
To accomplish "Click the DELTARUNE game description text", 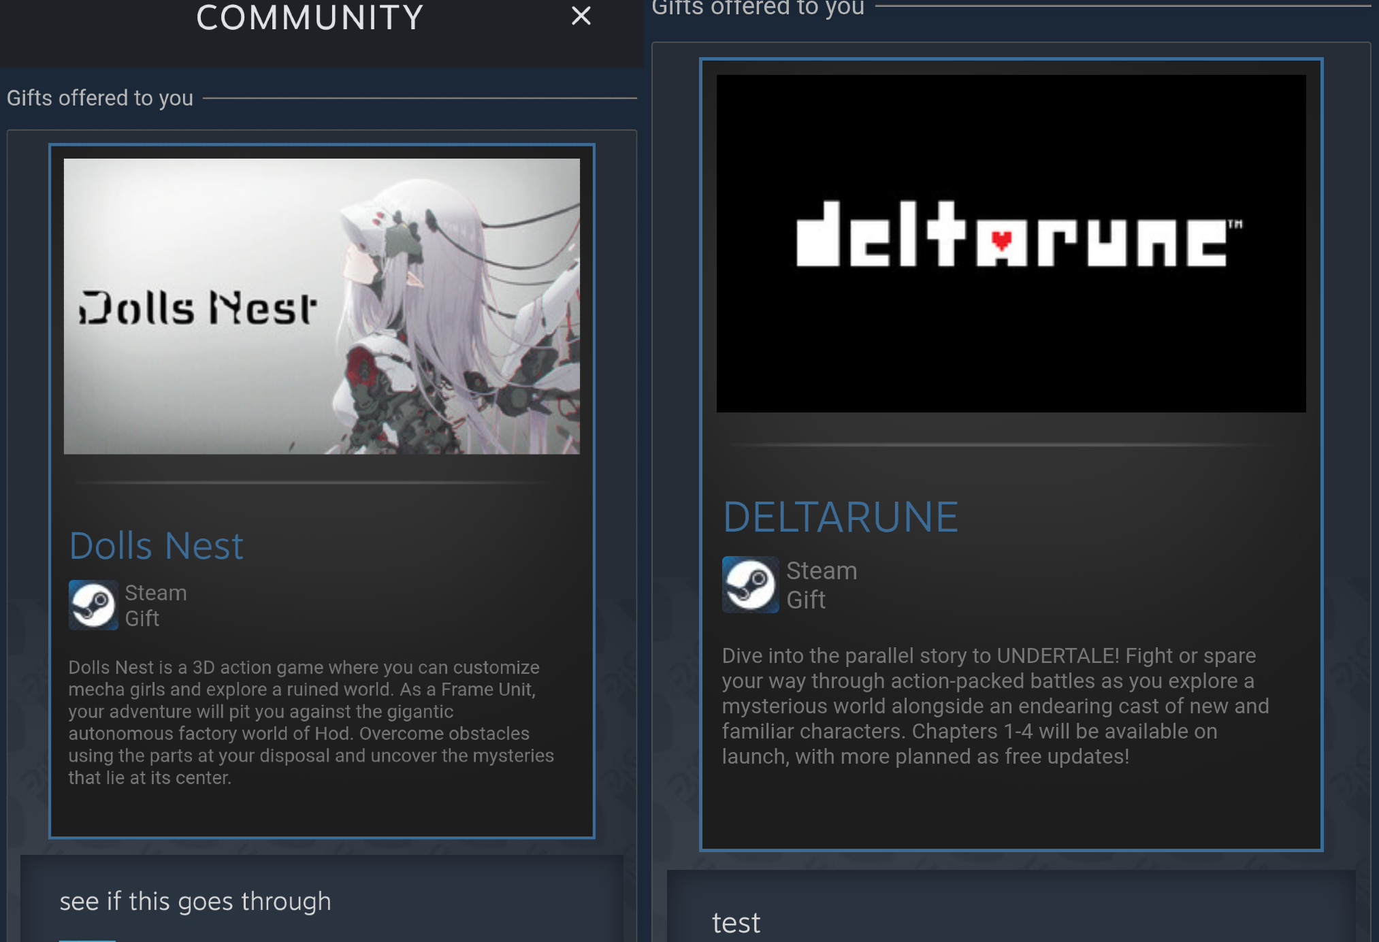I will pyautogui.click(x=995, y=706).
